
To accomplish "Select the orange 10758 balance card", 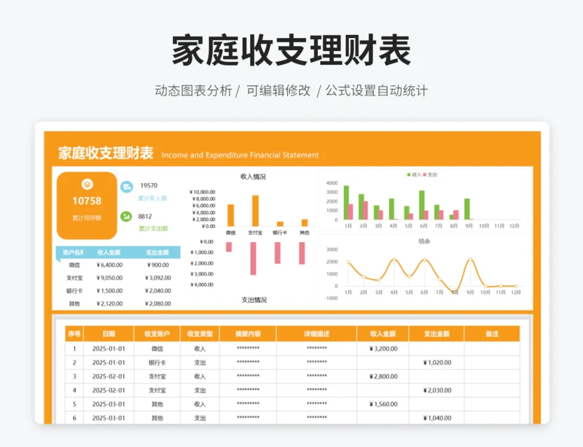I will [87, 206].
